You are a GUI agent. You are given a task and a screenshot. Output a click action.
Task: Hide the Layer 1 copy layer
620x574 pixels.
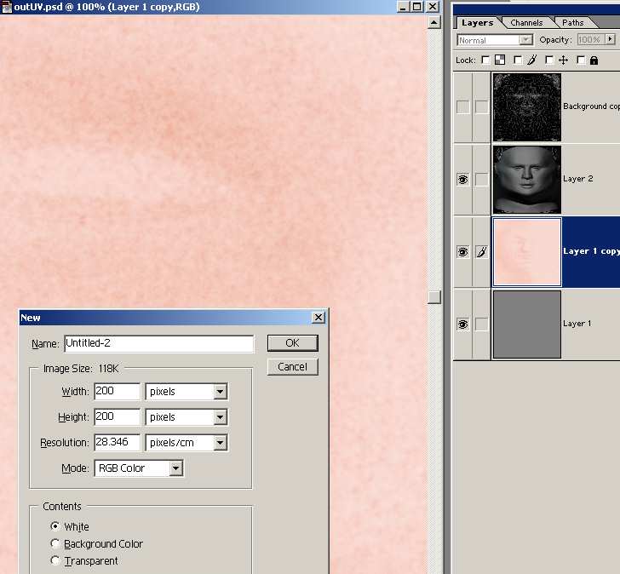462,252
